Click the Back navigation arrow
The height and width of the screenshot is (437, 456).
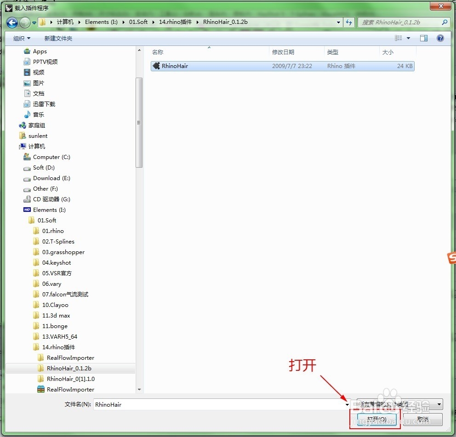pyautogui.click(x=12, y=23)
